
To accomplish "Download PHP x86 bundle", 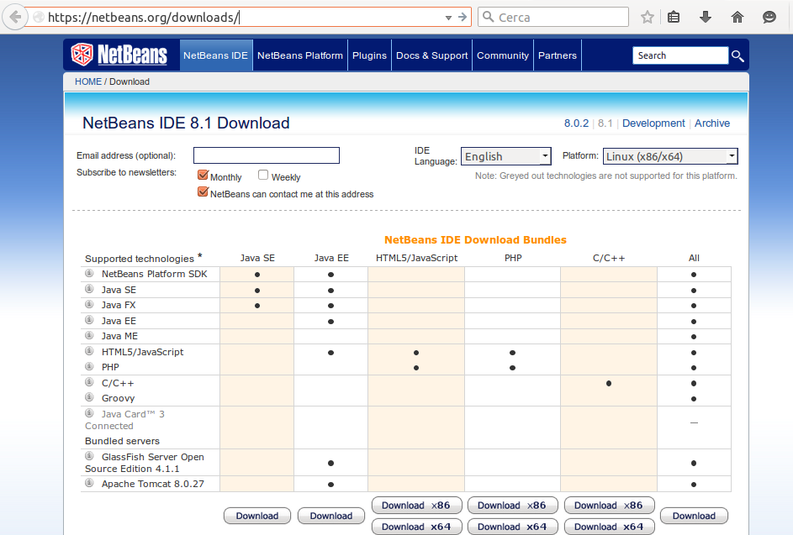I will 513,506.
